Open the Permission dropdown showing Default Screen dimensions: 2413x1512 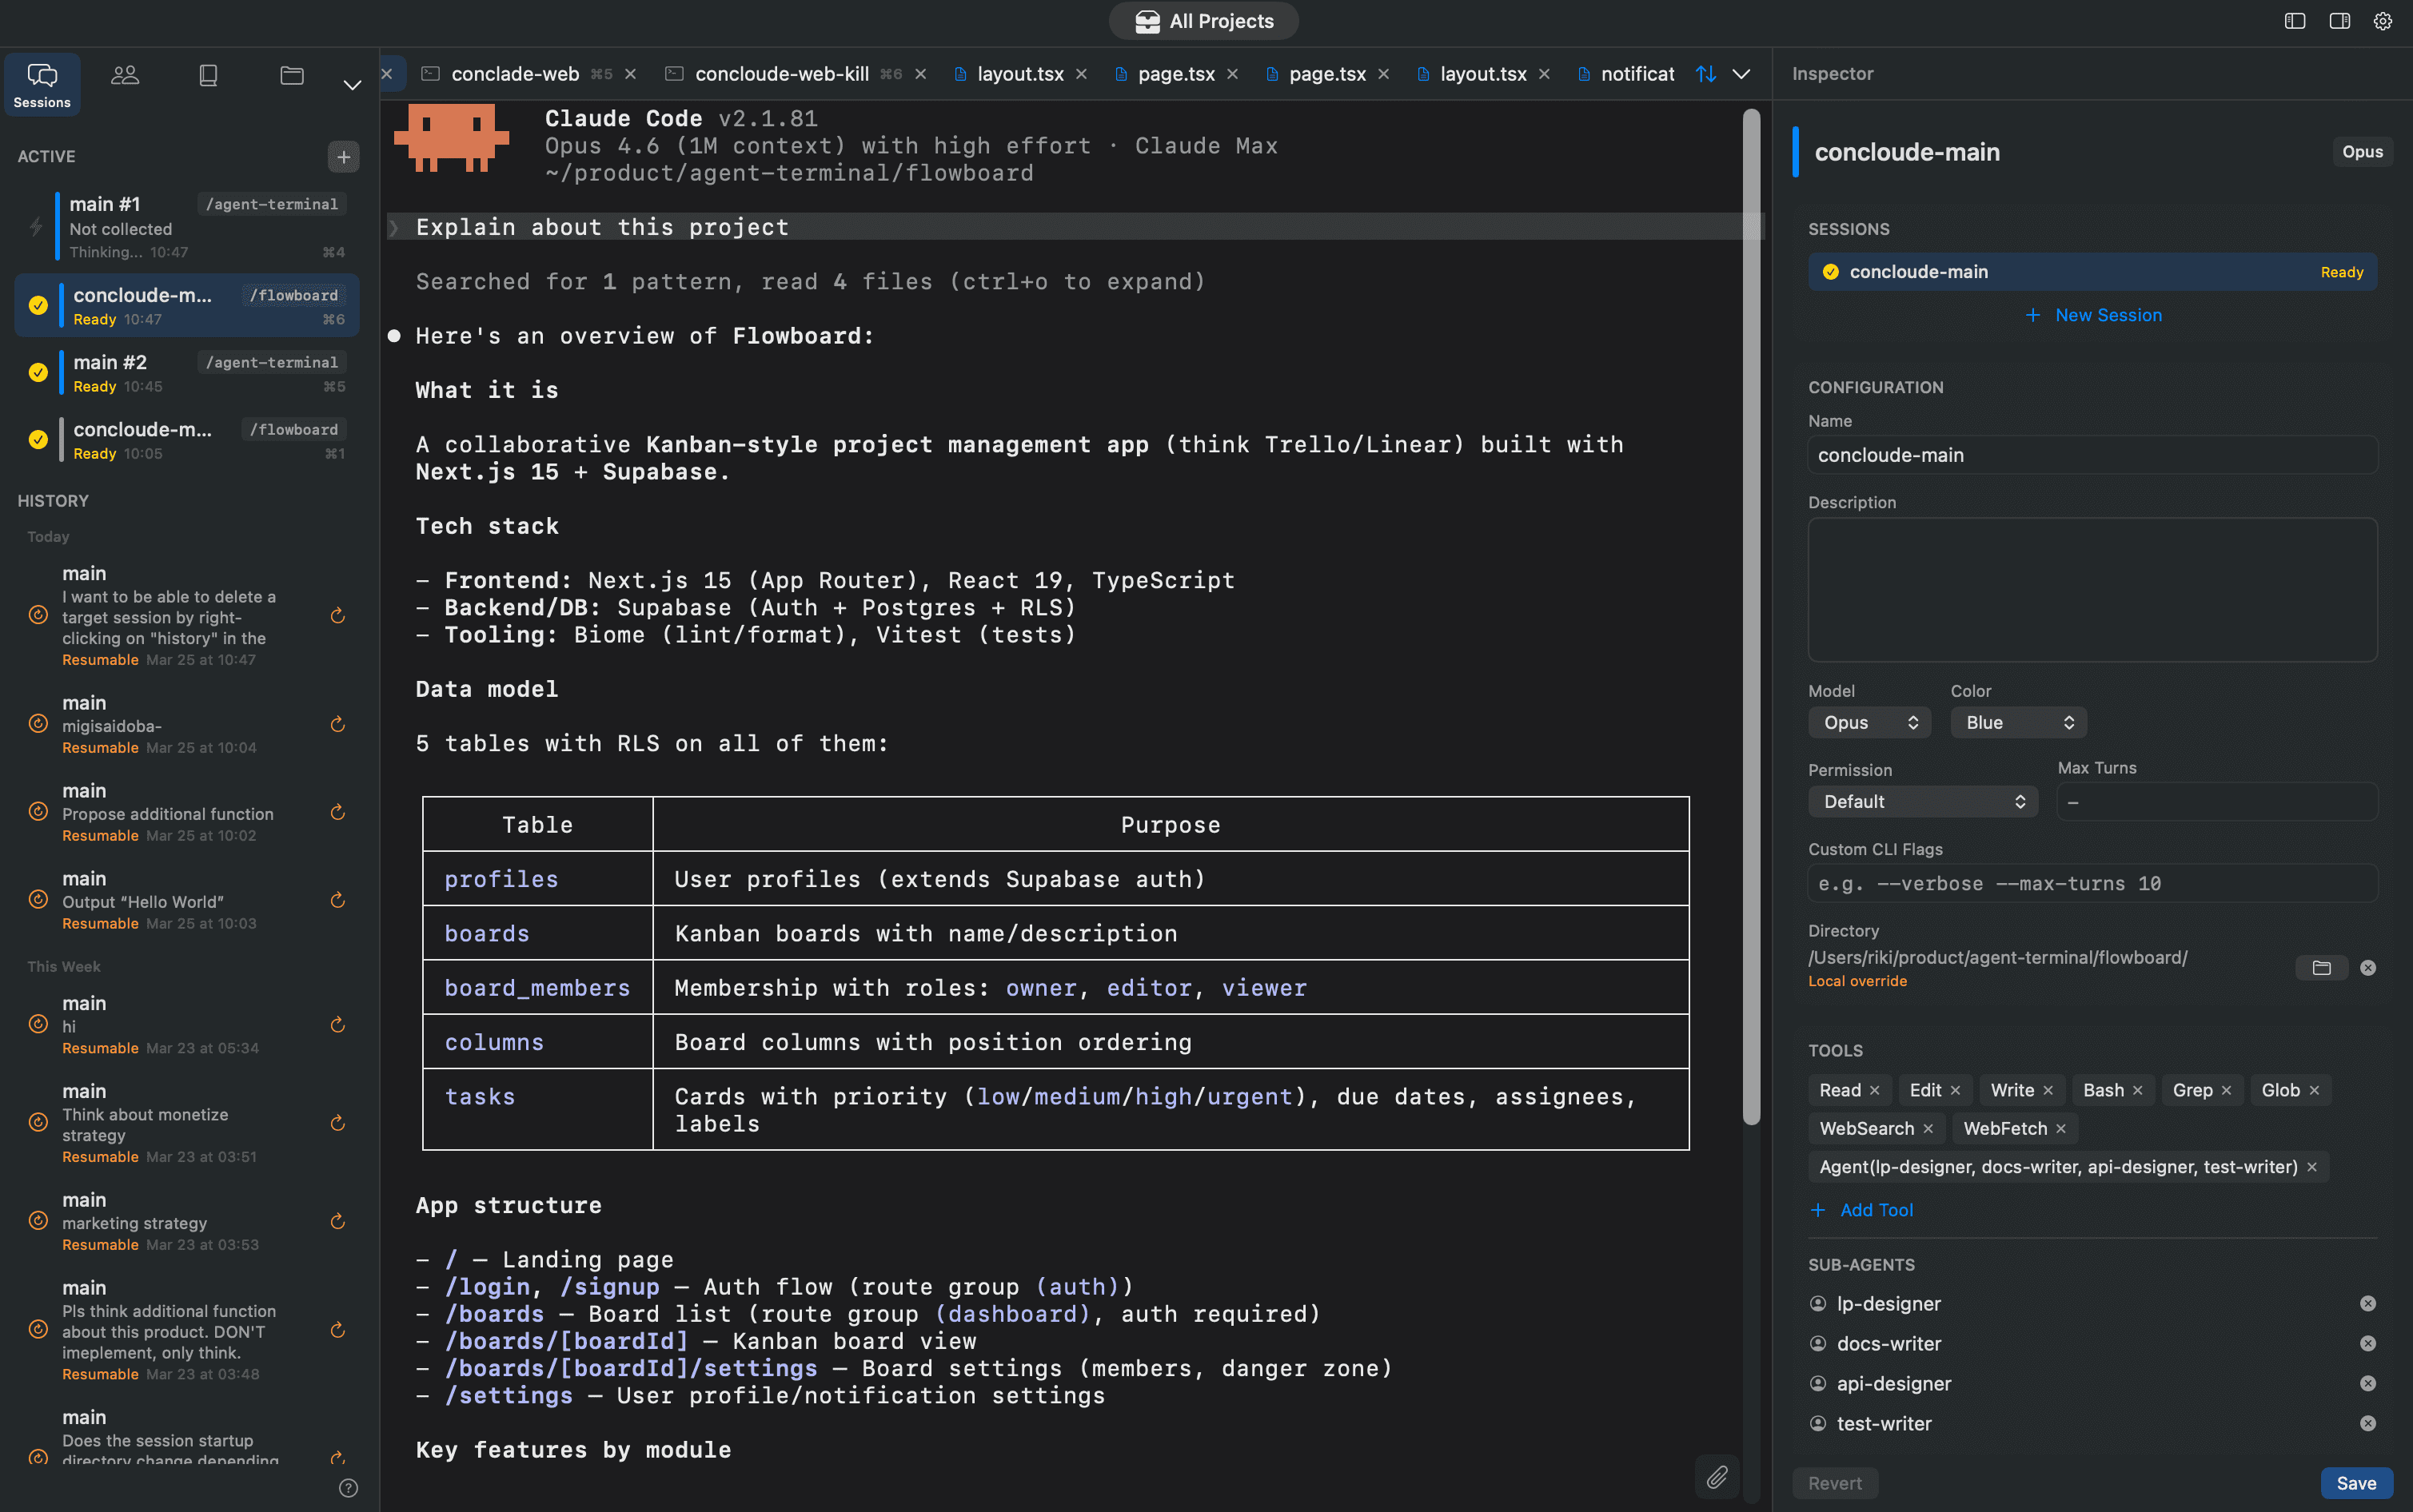click(1922, 801)
